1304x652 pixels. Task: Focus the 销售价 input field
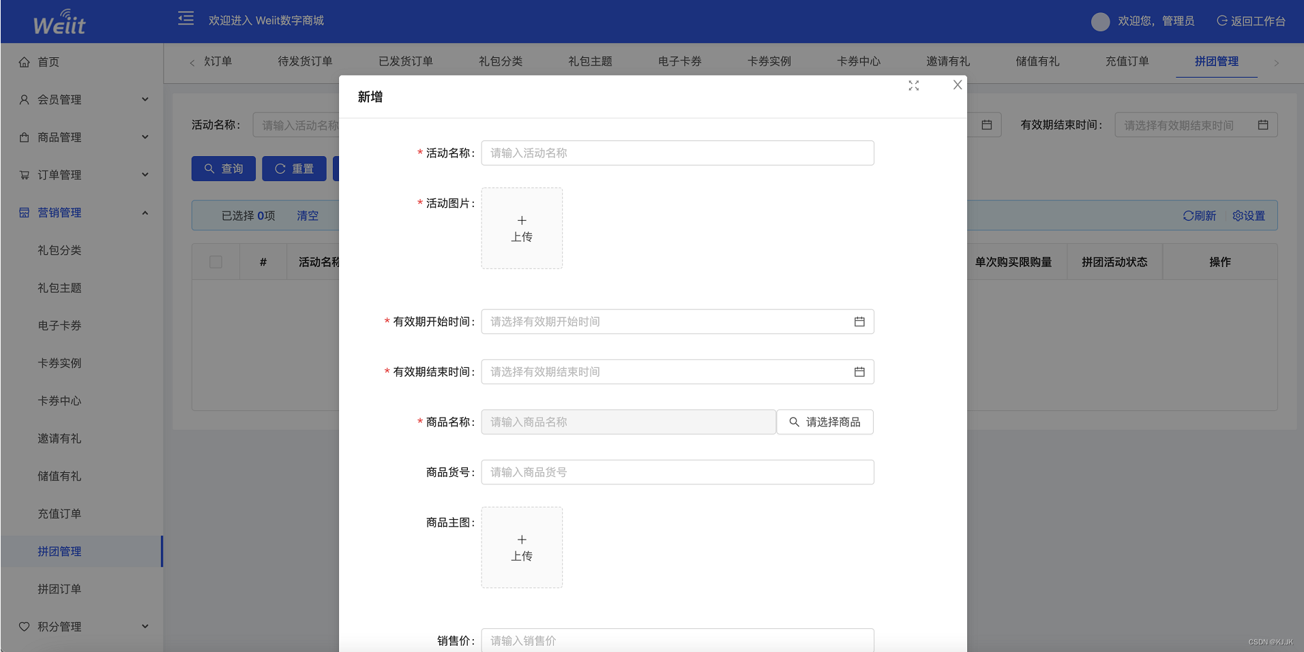[678, 640]
